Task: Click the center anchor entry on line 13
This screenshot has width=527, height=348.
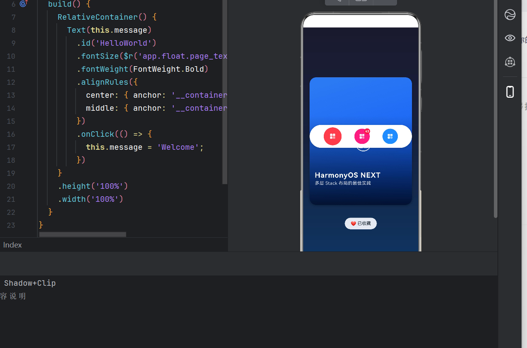Action: 156,95
